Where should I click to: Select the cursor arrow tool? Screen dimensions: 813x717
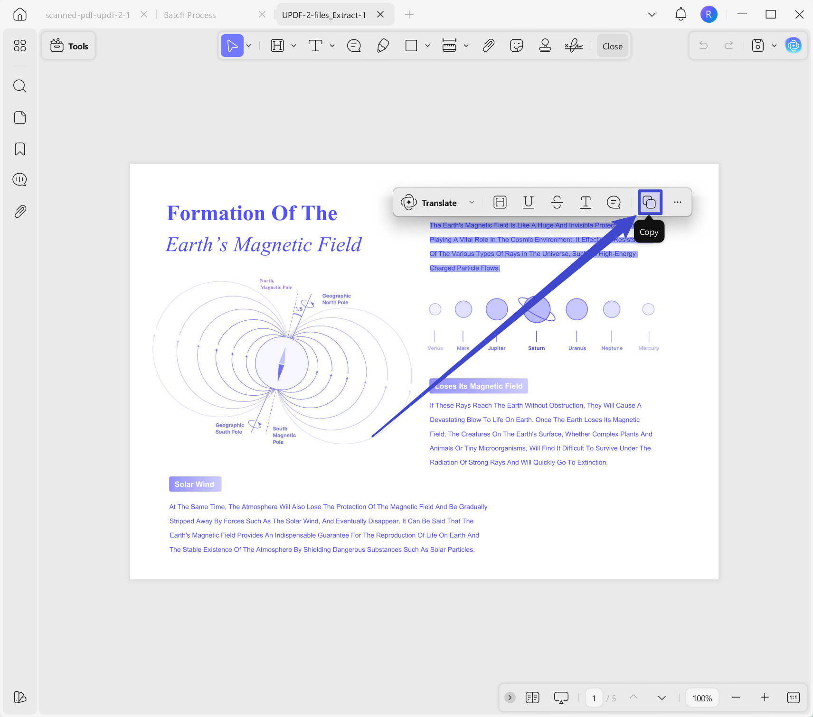coord(232,46)
